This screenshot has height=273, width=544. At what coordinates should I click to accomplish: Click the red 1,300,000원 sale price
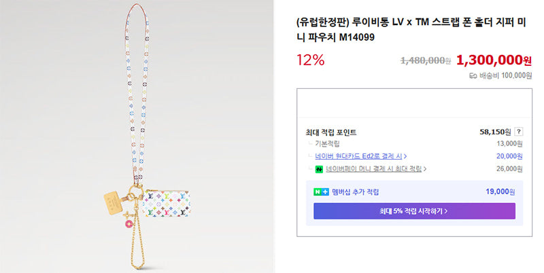coord(494,60)
